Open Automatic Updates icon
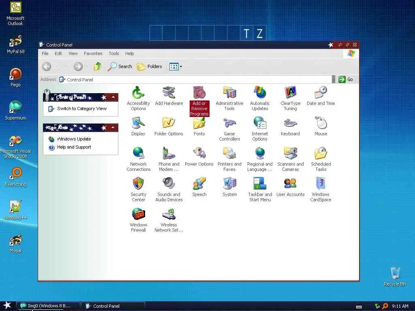415x311 pixels. coord(260,98)
